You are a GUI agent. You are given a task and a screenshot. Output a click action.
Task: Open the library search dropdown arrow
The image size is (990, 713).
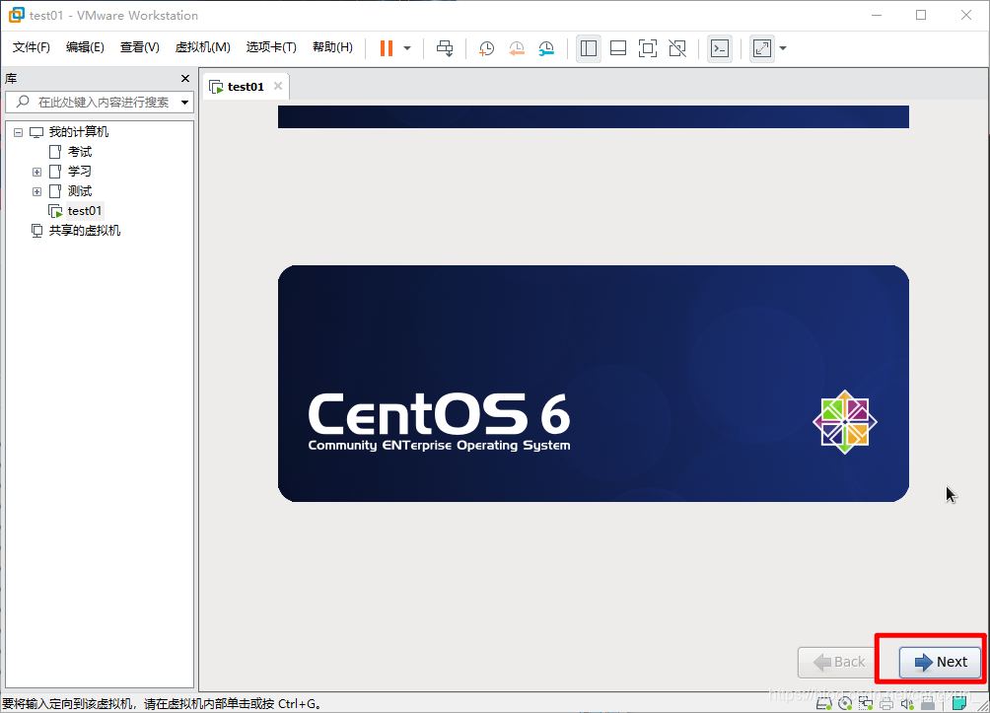(x=185, y=103)
